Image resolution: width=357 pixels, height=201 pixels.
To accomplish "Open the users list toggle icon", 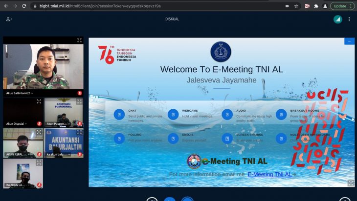I will point(9,19).
